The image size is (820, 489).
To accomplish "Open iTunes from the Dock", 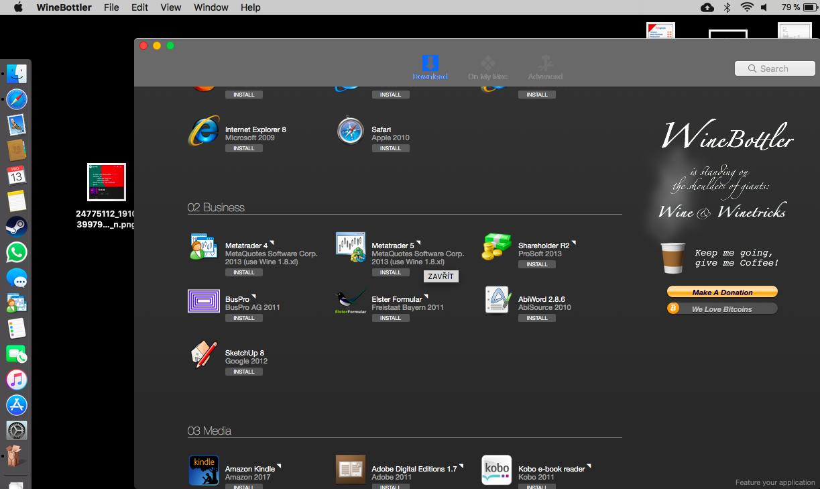I will 17,380.
